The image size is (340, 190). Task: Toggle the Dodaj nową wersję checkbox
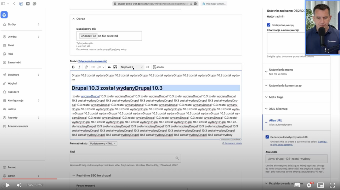268,25
